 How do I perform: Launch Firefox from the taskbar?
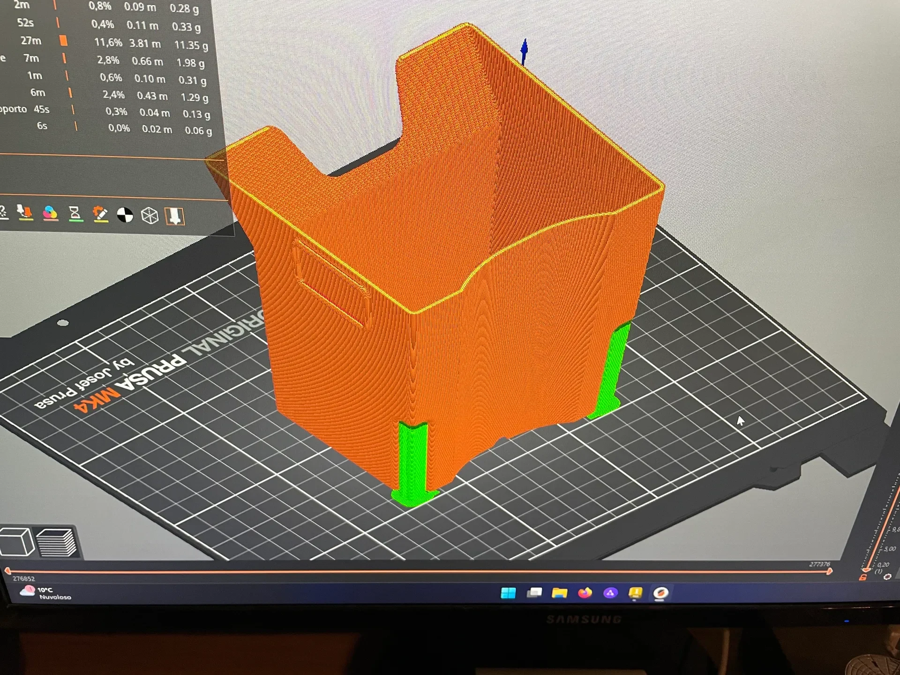585,593
